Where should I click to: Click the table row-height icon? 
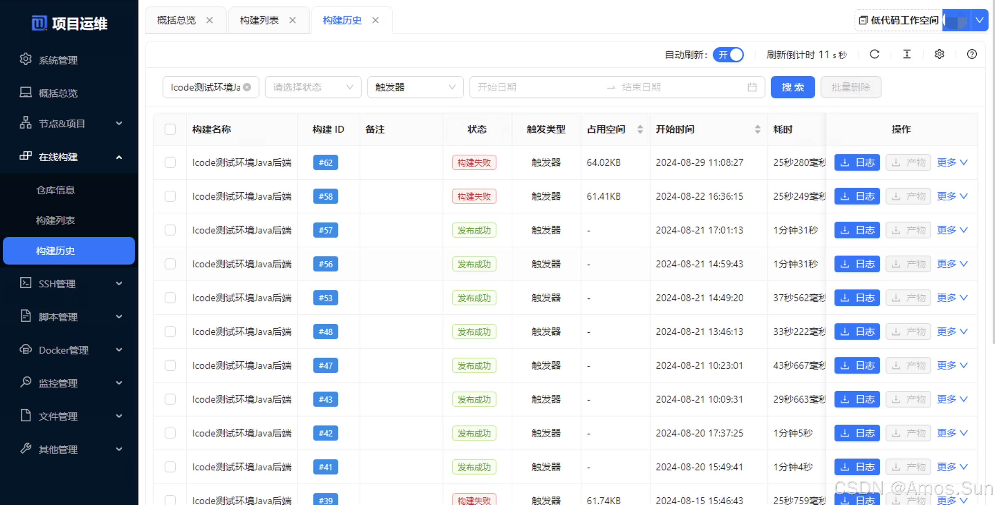907,54
